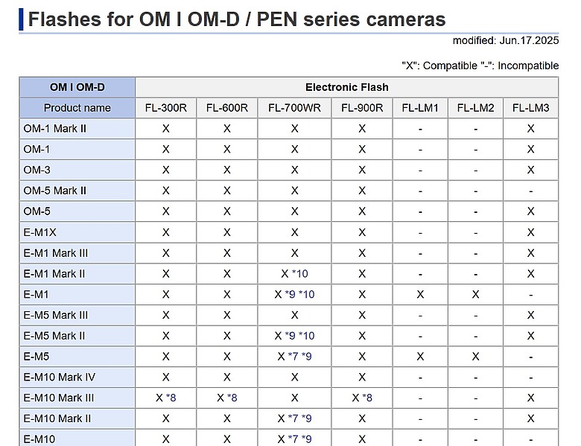
Task: Click the *10 footnote in E-M1 row
Action: click(x=306, y=295)
